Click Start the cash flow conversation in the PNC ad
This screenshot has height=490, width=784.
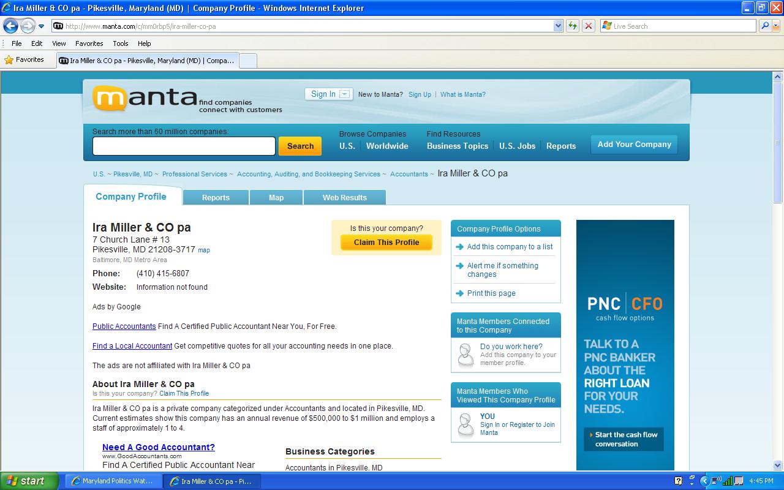click(624, 439)
